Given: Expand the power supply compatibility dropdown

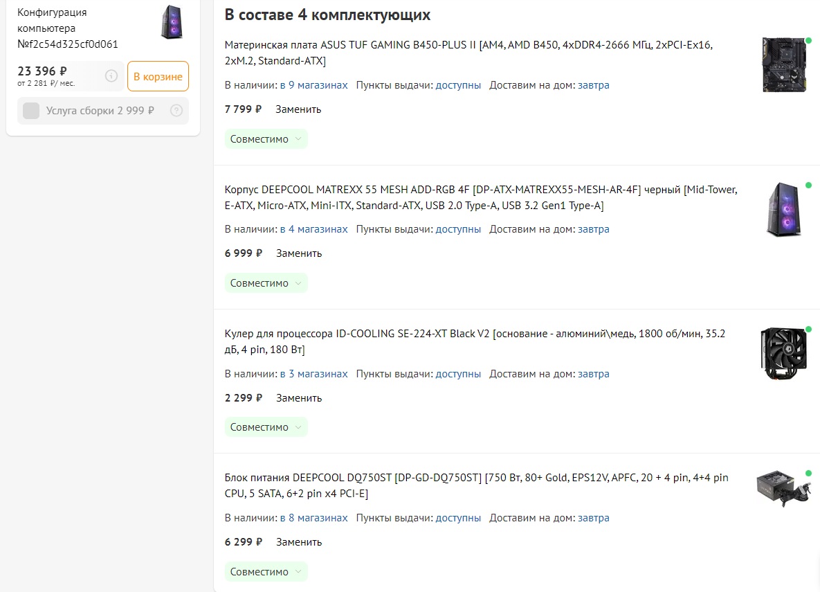Looking at the screenshot, I should pos(266,572).
